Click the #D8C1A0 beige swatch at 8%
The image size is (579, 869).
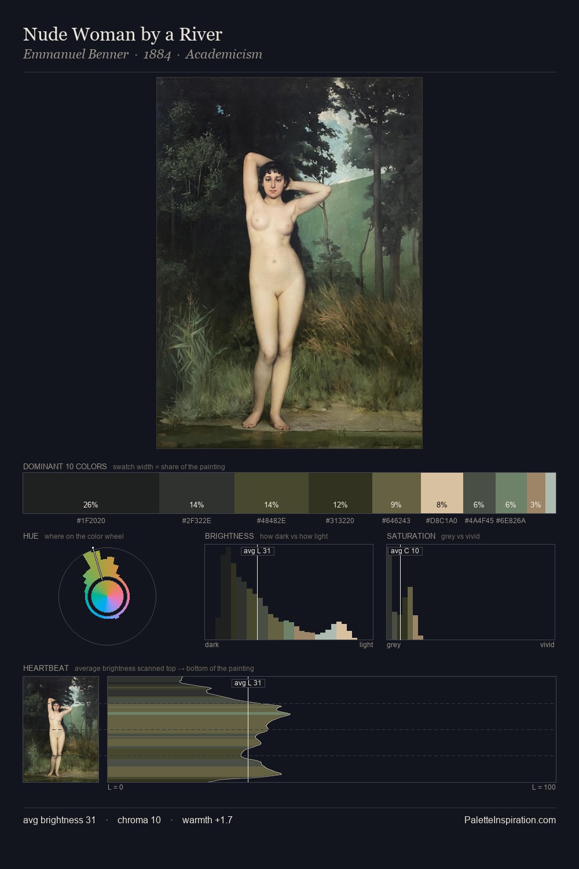pyautogui.click(x=442, y=493)
